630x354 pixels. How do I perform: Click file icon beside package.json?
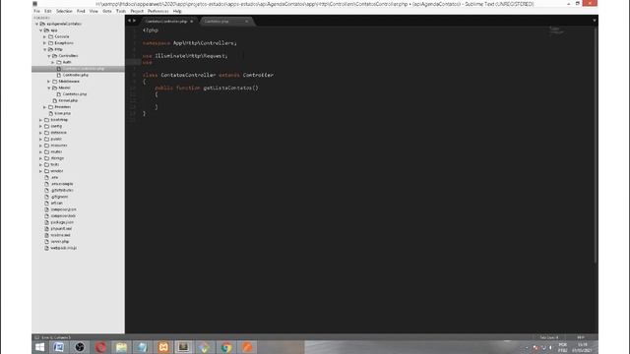47,222
